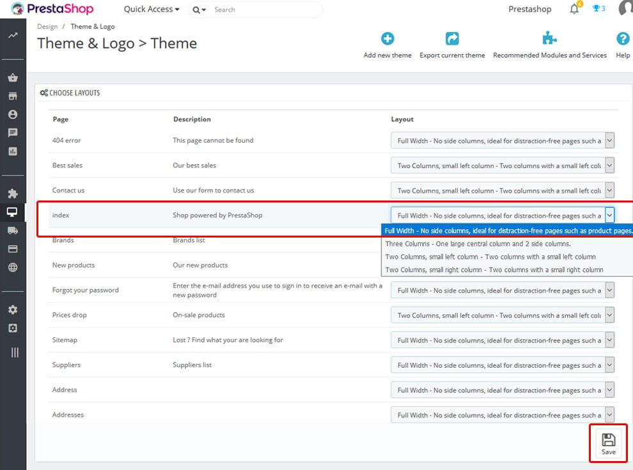
Task: Open the Modules puzzle sidebar icon
Action: tap(13, 193)
